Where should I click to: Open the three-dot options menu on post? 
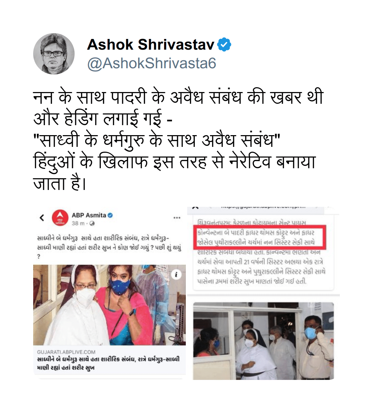pyautogui.click(x=177, y=218)
